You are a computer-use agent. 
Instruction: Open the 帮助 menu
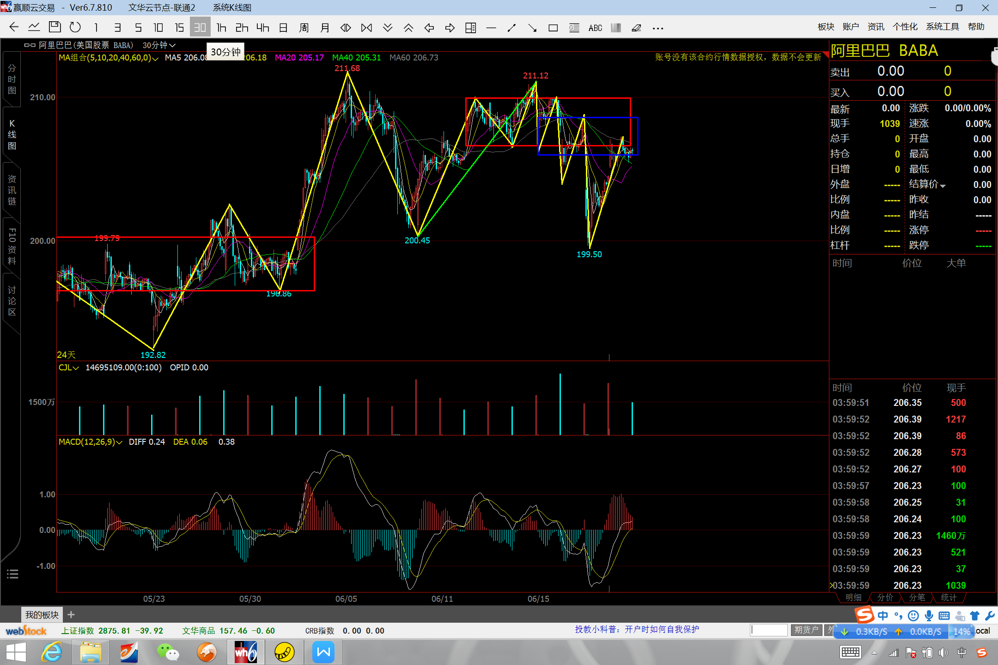coord(976,27)
